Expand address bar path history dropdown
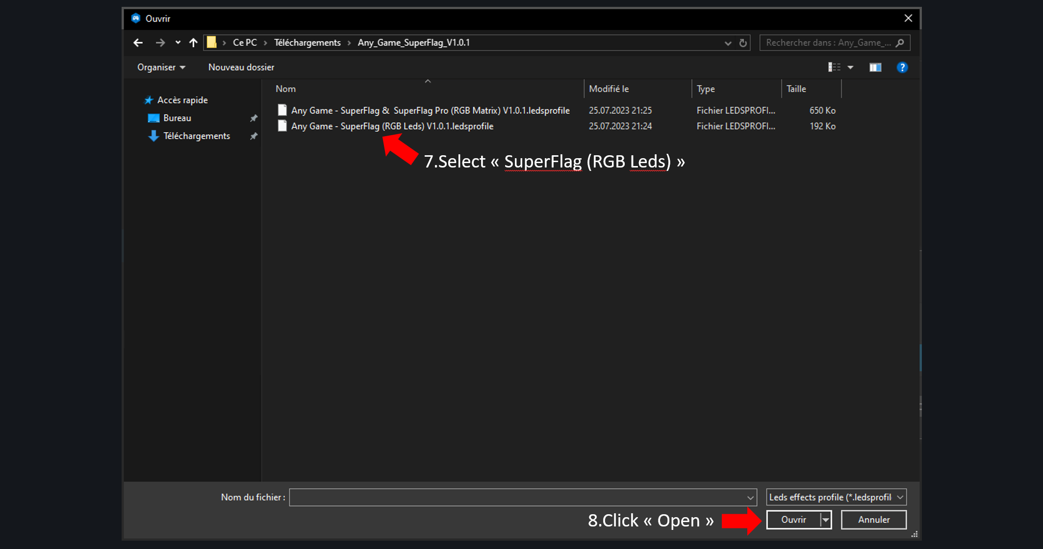The width and height of the screenshot is (1043, 549). pos(728,43)
